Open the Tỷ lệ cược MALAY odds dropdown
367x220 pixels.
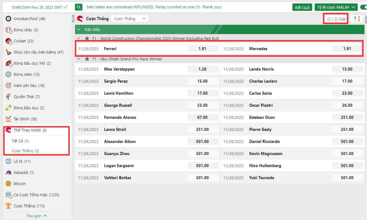pyautogui.click(x=336, y=7)
